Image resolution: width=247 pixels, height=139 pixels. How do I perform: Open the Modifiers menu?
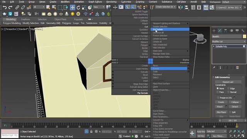(x=65, y=2)
